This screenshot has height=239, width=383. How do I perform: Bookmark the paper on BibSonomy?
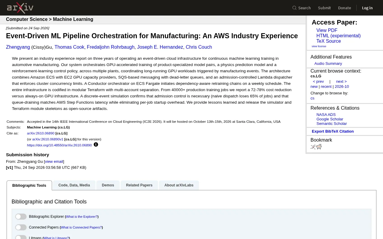(x=313, y=147)
